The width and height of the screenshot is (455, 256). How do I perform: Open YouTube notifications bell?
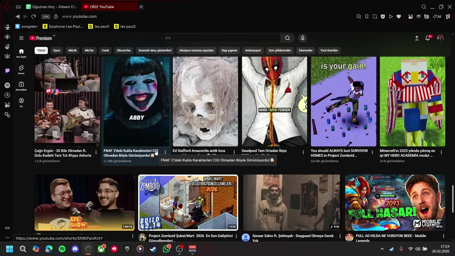428,38
